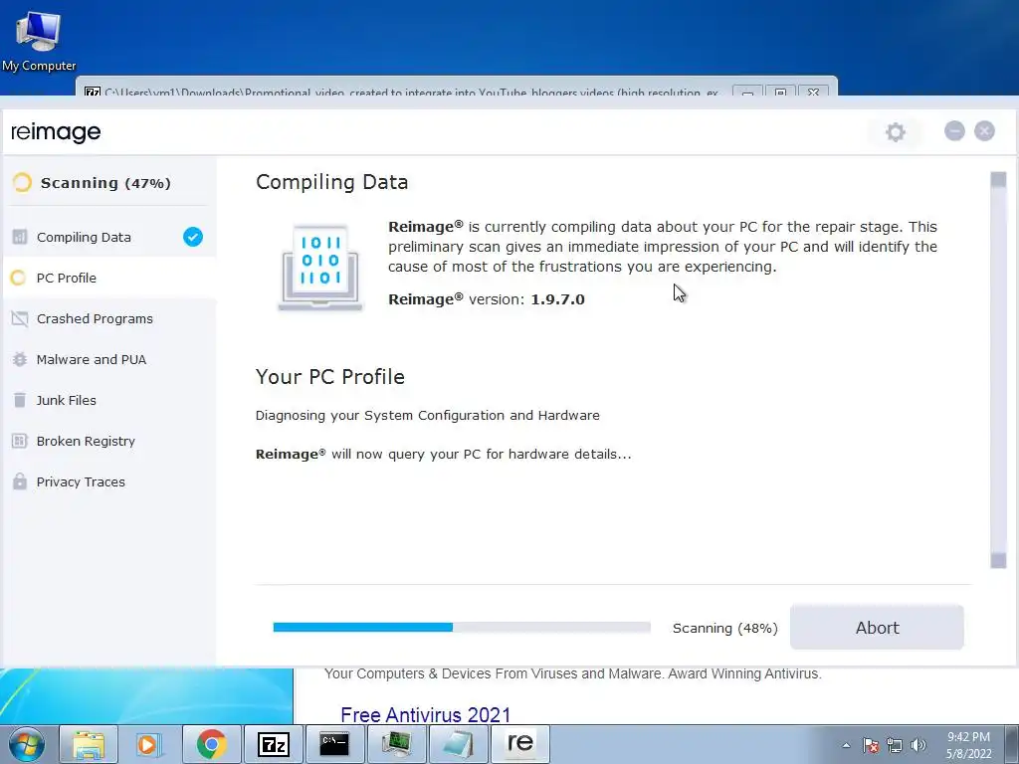Image resolution: width=1019 pixels, height=764 pixels.
Task: Minimize the Reimage window
Action: coord(954,131)
